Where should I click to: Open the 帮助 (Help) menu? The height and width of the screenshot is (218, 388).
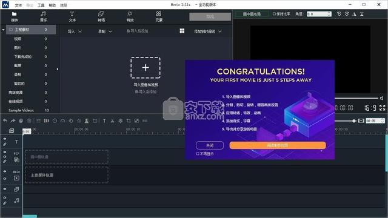[52, 5]
